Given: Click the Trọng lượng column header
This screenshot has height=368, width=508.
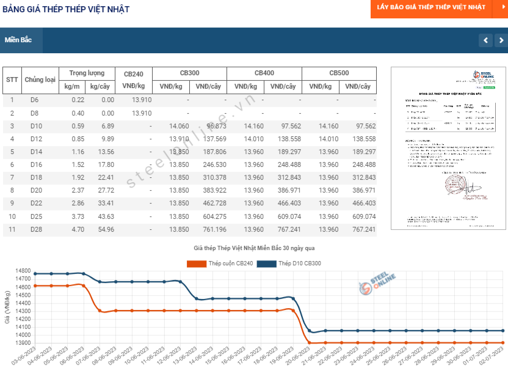Looking at the screenshot, I should tap(87, 73).
